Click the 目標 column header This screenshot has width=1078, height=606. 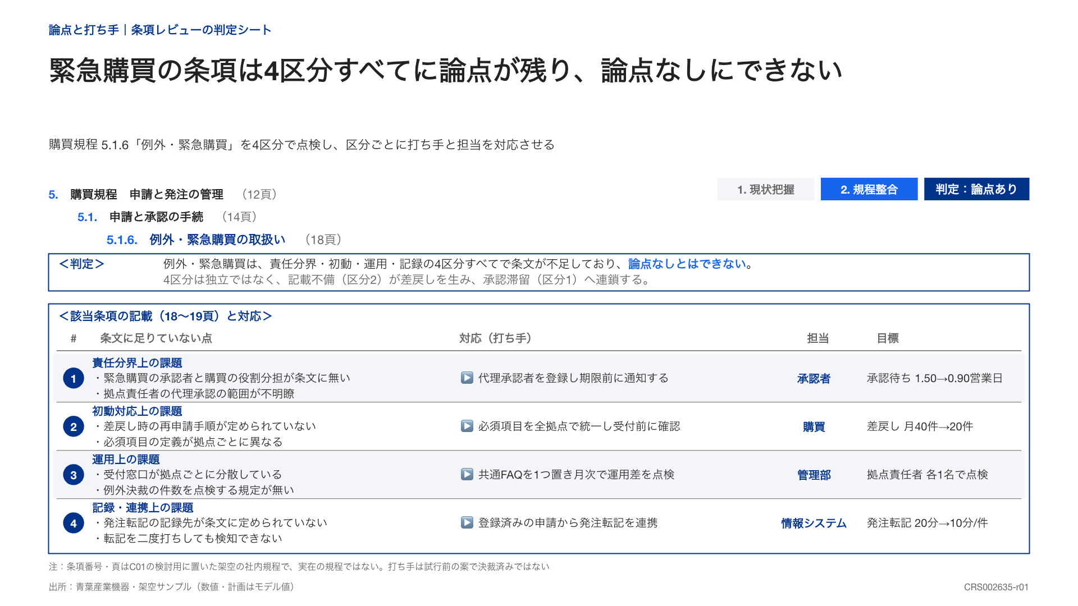(x=888, y=338)
